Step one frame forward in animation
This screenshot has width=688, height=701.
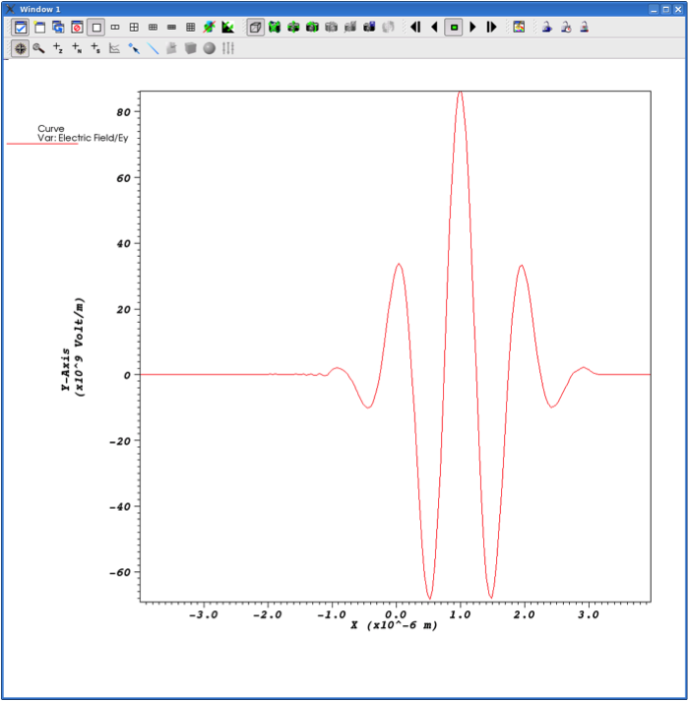491,28
